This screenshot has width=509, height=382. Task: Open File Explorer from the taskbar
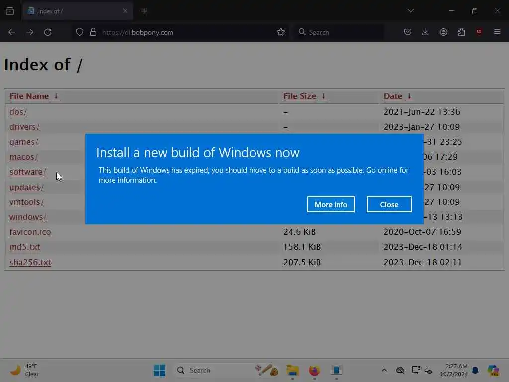[x=292, y=370]
